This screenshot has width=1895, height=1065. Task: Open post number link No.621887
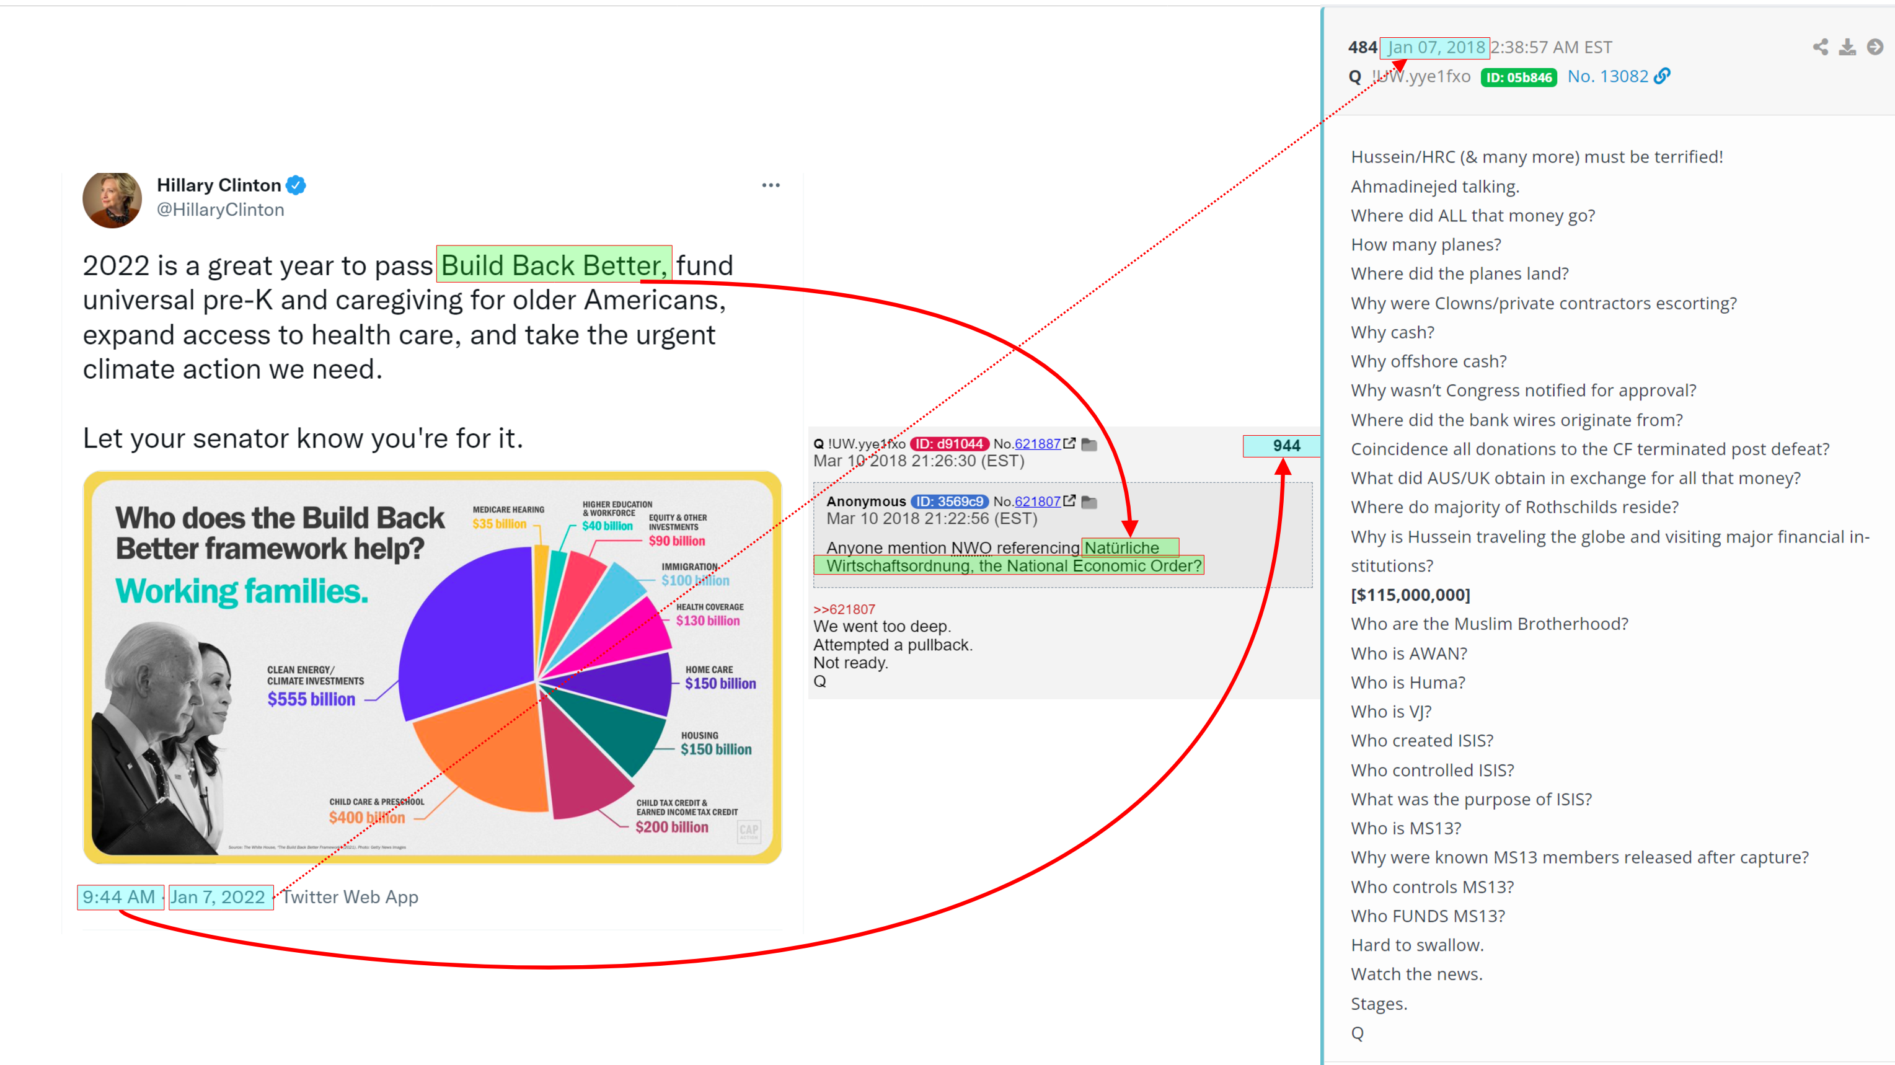1037,443
